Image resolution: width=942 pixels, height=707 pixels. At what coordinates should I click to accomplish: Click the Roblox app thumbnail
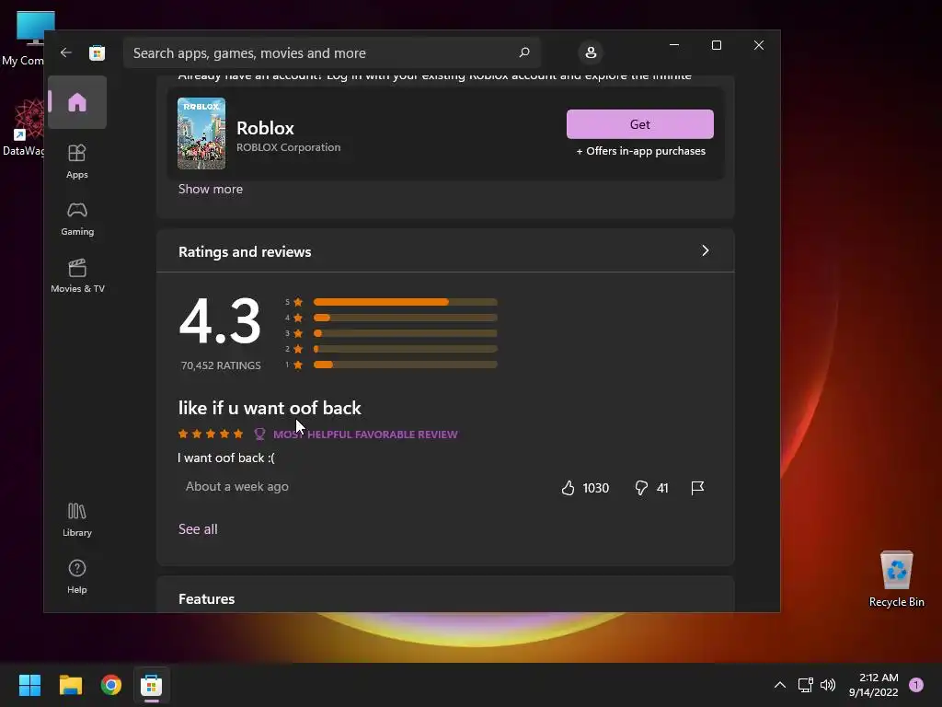click(x=201, y=133)
